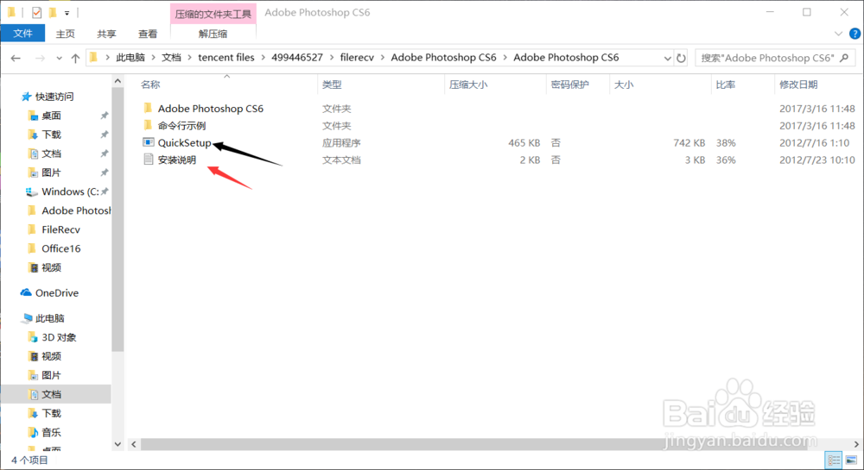Expand the ribbon with the chevron
Screen dimensions: 864x470
coord(839,34)
